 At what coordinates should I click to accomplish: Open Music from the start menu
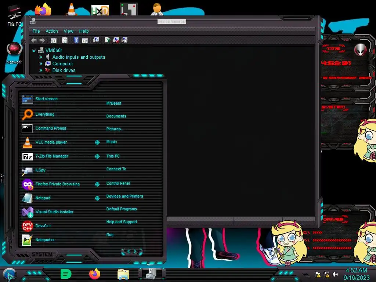click(112, 142)
